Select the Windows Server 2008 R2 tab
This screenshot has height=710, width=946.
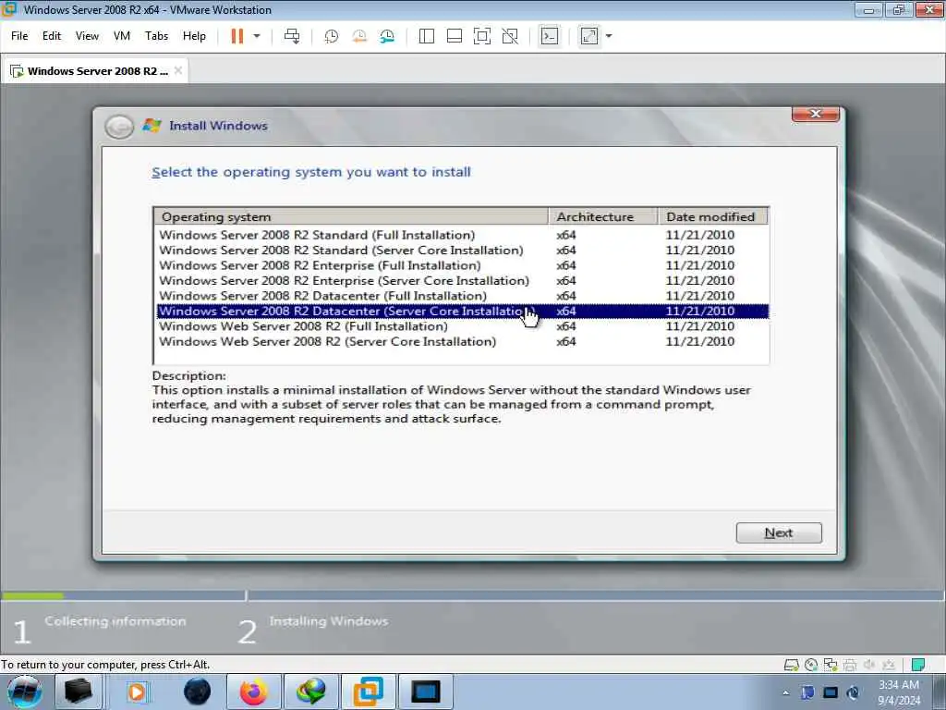pos(96,70)
